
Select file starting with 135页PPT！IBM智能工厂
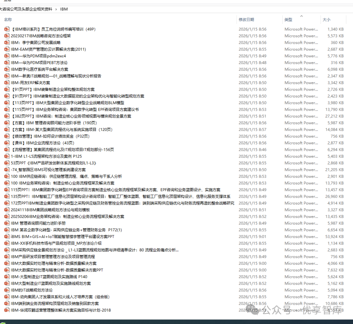click(x=120, y=196)
